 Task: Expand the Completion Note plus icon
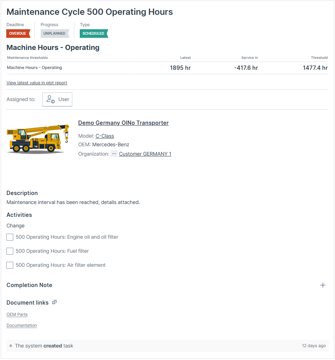(x=322, y=285)
